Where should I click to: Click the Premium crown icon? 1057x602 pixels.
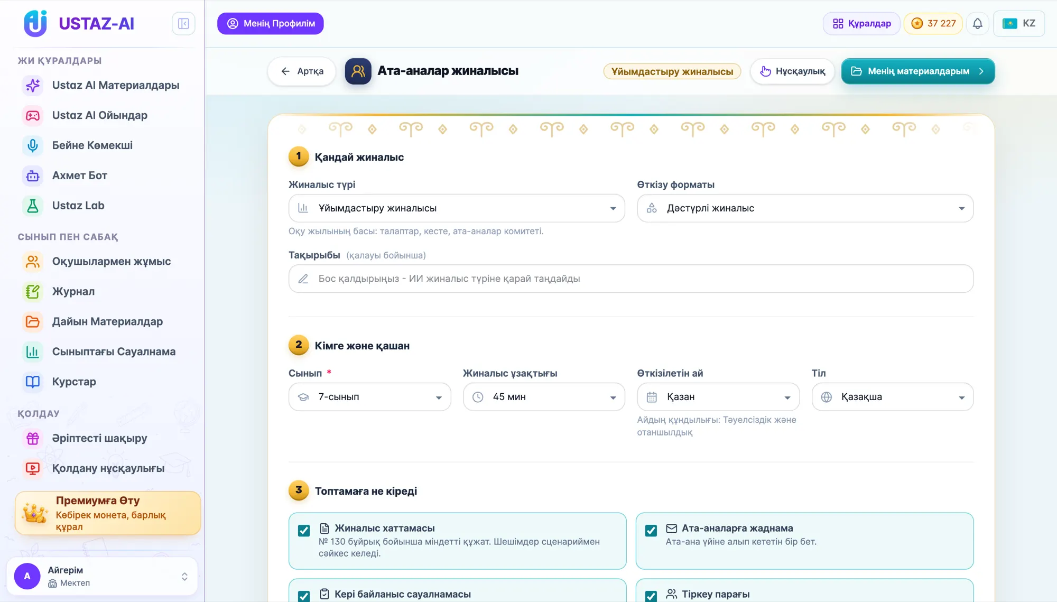(35, 513)
